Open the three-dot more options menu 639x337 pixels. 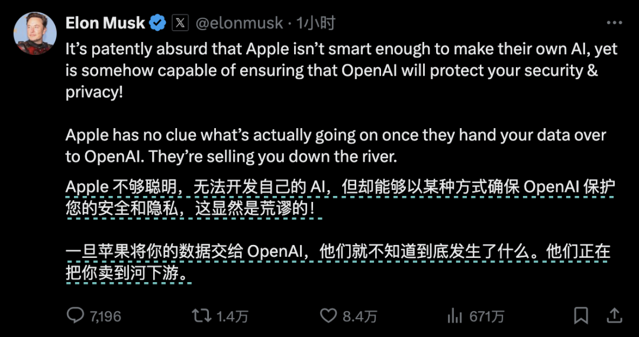(x=613, y=22)
